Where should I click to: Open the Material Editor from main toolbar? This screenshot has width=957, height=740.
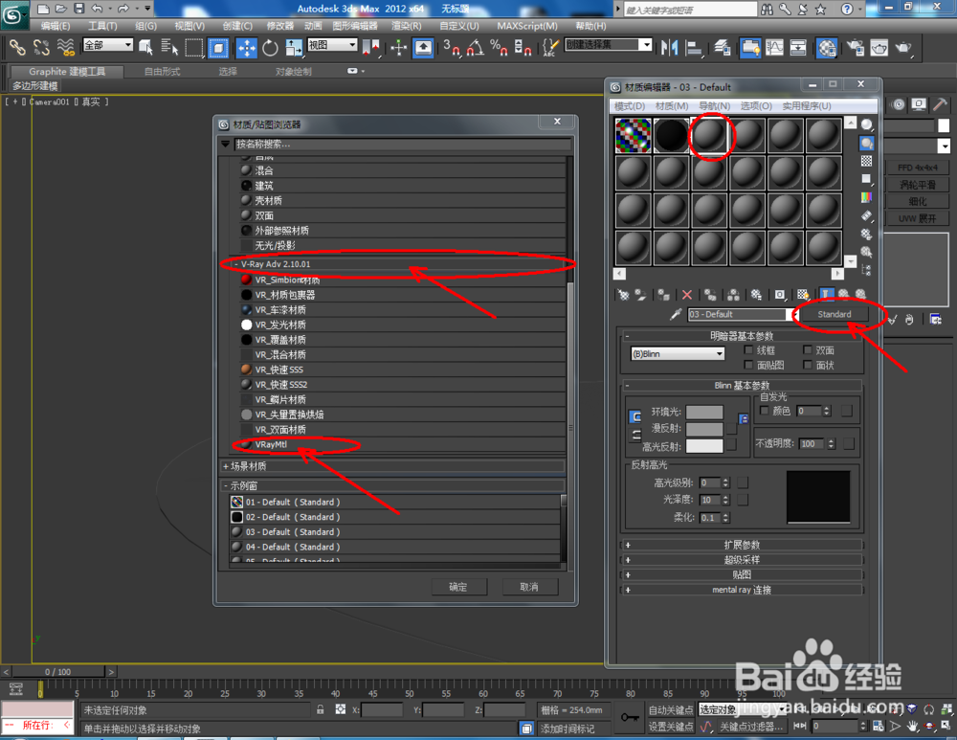[827, 48]
